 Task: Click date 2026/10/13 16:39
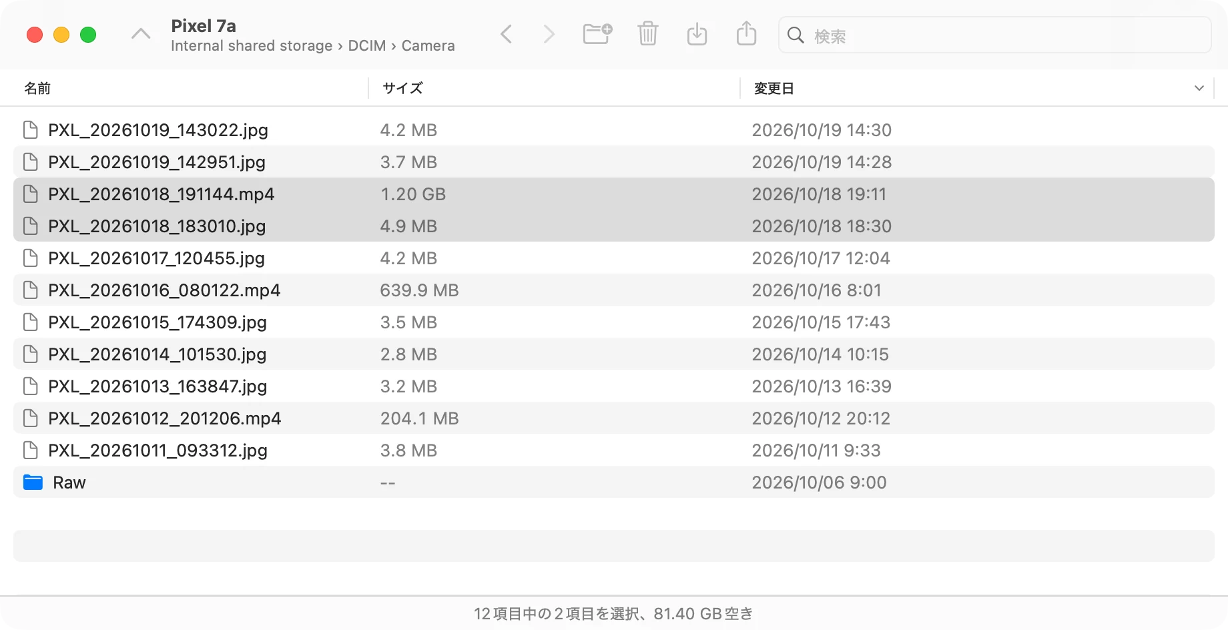(x=822, y=386)
